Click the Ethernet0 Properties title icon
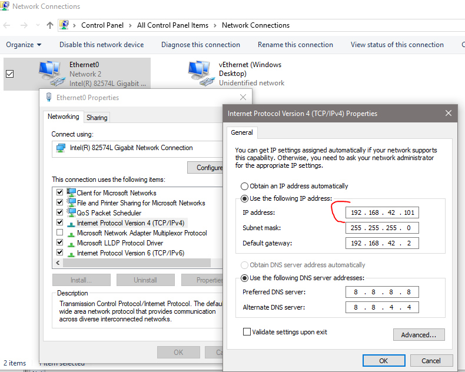The width and height of the screenshot is (465, 372). [49, 97]
